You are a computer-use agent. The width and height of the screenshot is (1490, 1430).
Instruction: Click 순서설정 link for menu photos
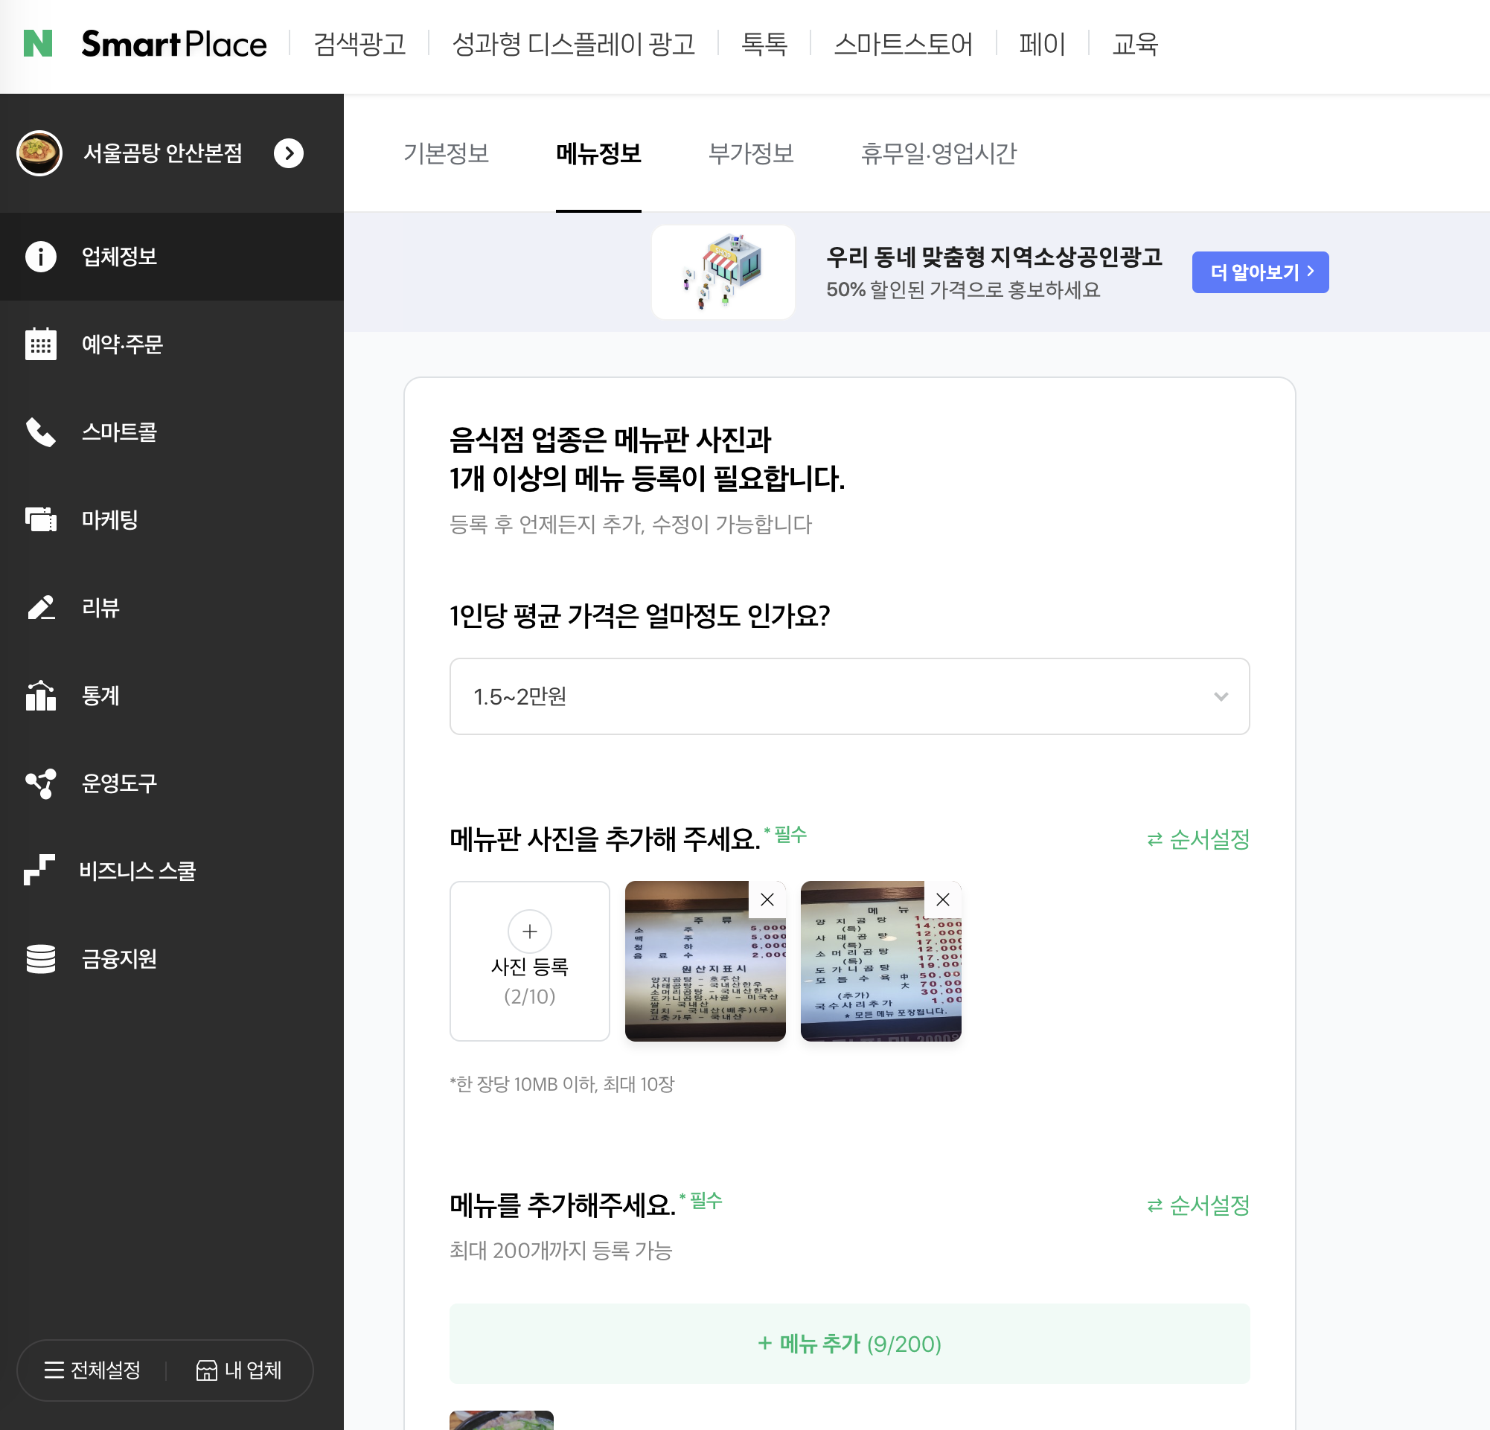[x=1198, y=839]
